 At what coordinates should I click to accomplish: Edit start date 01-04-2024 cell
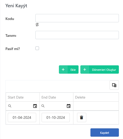[x=22, y=117]
